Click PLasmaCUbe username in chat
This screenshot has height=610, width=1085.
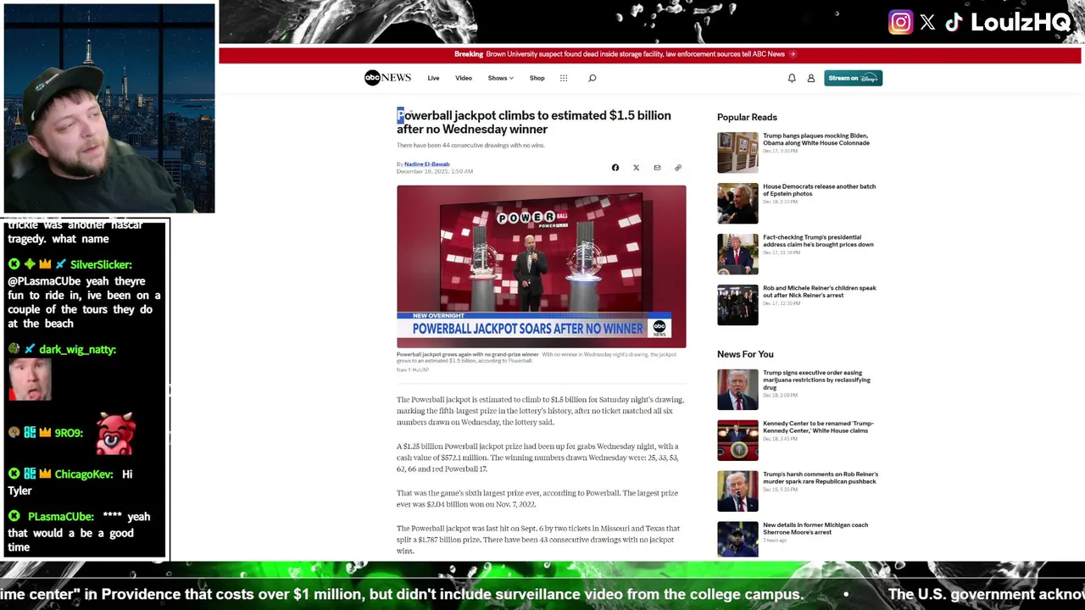pyautogui.click(x=61, y=517)
